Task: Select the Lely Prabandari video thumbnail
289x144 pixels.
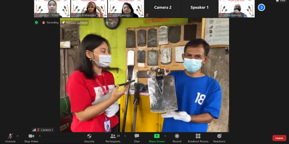Action: tap(89, 8)
